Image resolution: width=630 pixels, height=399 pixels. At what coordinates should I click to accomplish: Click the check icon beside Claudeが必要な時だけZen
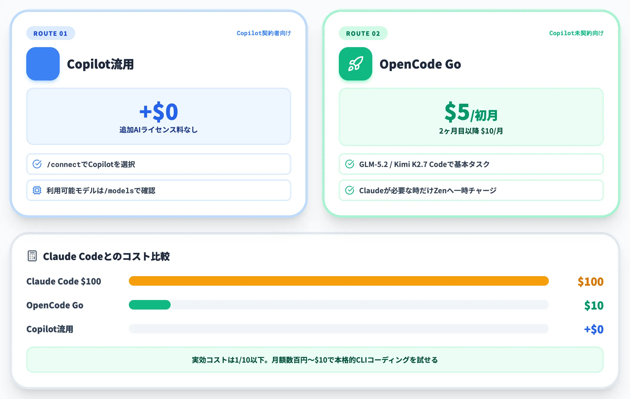350,190
